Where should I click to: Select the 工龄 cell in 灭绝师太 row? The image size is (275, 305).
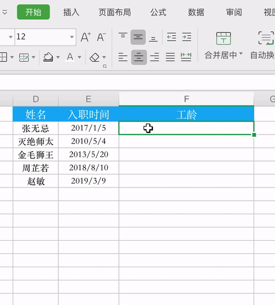[186, 141]
